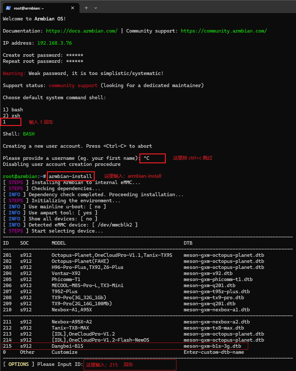Open the docs.armbian.com documentation link
This screenshot has height=371, width=296.
pos(82,31)
